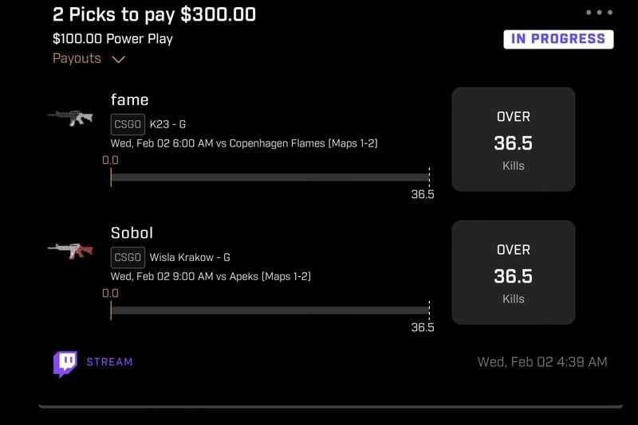Open the Payouts dropdown label

(77, 58)
